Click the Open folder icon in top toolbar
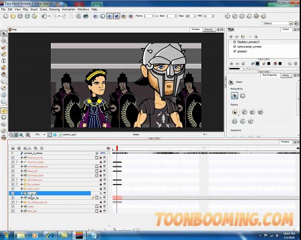Image resolution: width=301 pixels, height=240 pixels. pos(13,16)
